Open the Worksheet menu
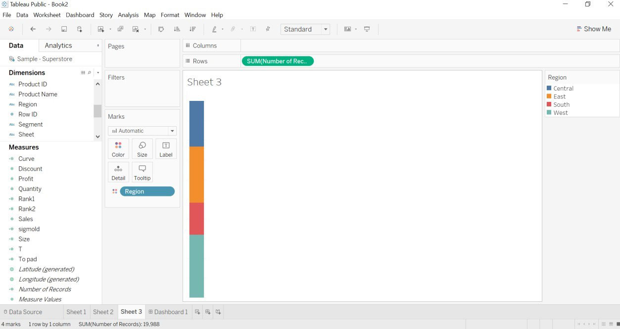 point(47,15)
